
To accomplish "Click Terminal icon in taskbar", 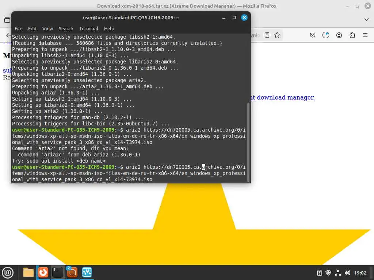I will (57, 272).
